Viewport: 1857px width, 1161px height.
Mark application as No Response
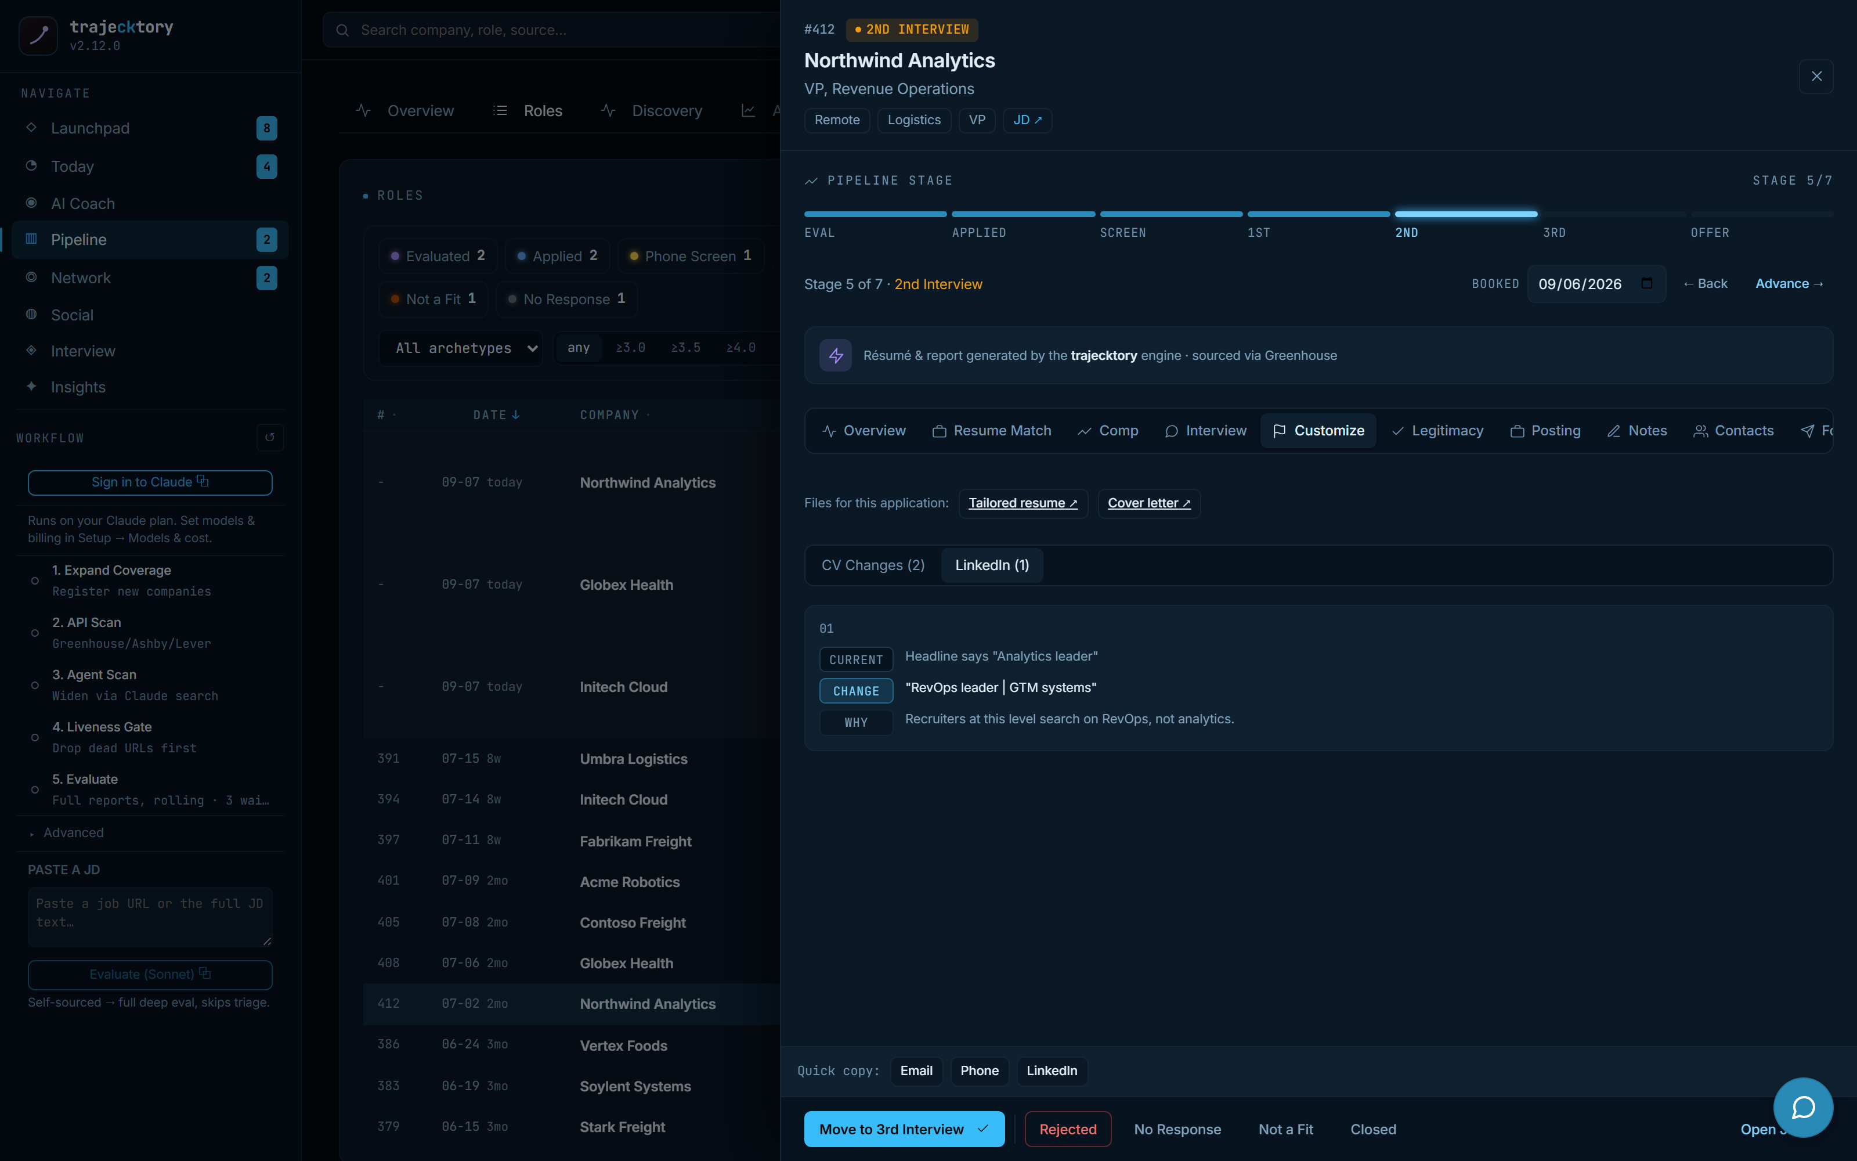click(1177, 1128)
